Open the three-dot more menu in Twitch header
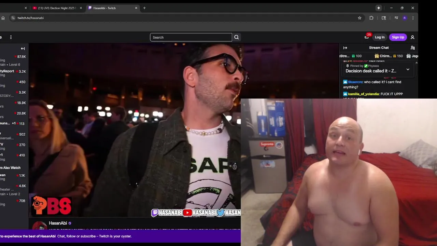The image size is (437, 246). click(11, 37)
